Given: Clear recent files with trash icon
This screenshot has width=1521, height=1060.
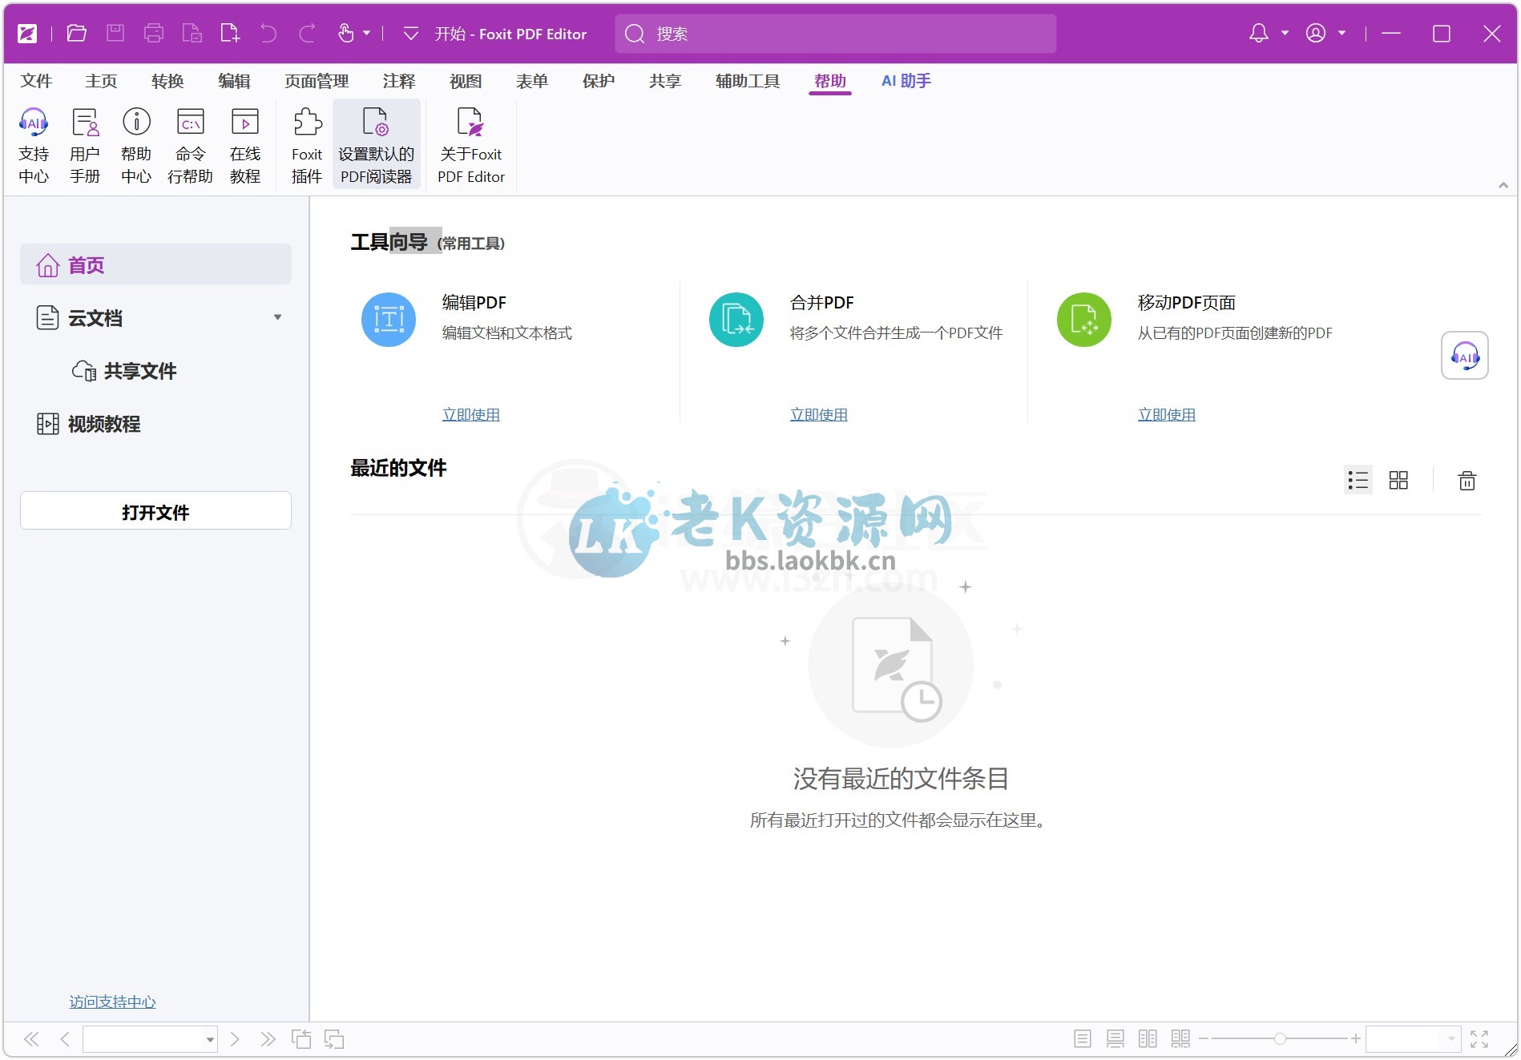Looking at the screenshot, I should [x=1467, y=480].
